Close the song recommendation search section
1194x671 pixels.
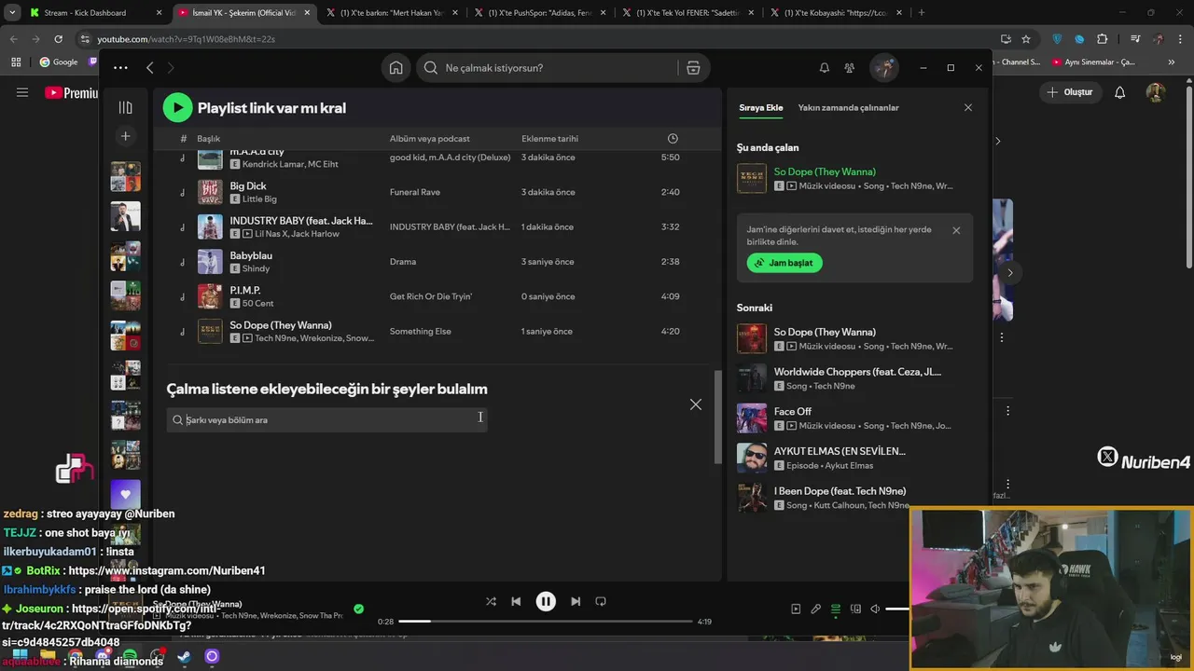pos(696,404)
